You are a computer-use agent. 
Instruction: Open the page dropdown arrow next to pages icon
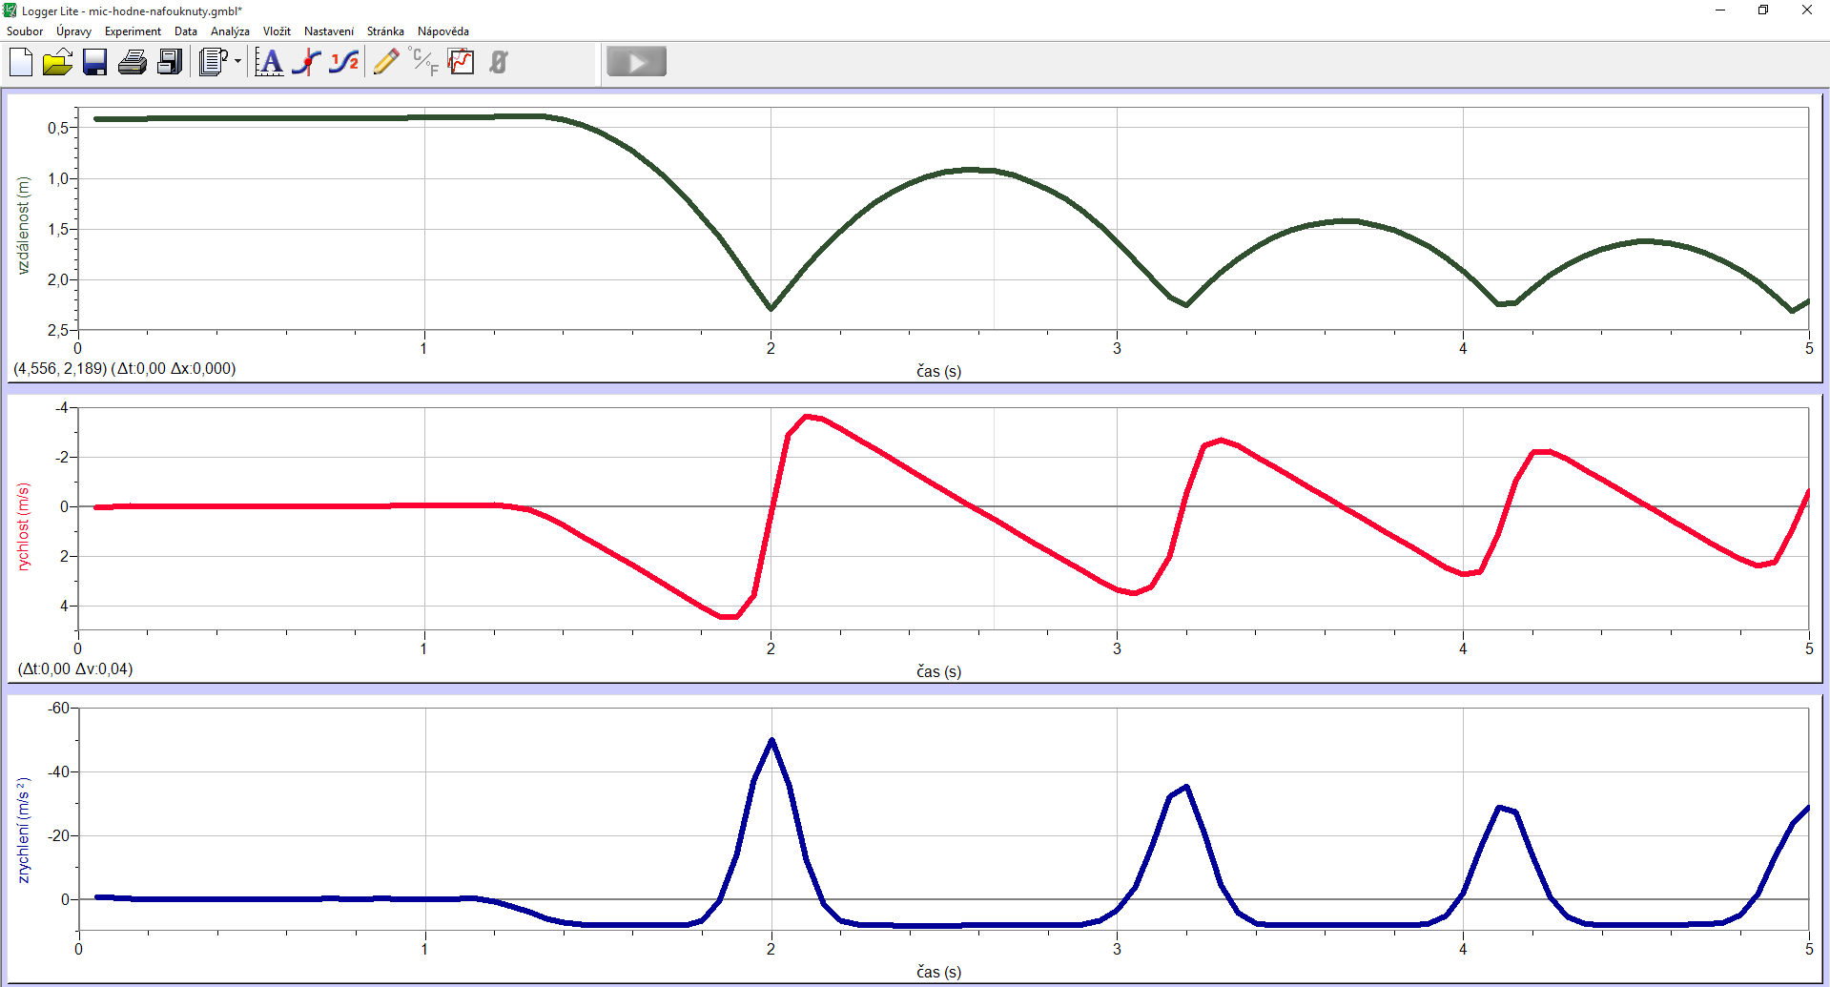[237, 63]
